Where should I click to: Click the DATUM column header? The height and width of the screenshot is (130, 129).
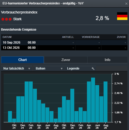pos(7,37)
